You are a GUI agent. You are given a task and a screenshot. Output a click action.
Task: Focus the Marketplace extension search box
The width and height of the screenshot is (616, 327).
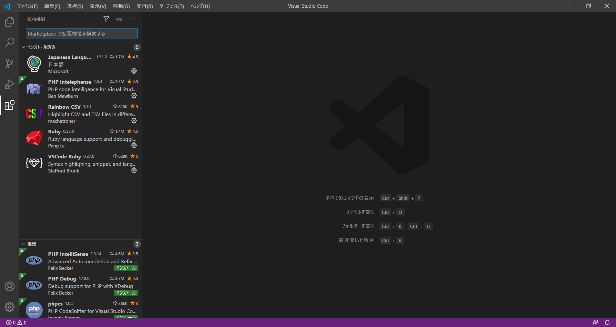point(81,34)
